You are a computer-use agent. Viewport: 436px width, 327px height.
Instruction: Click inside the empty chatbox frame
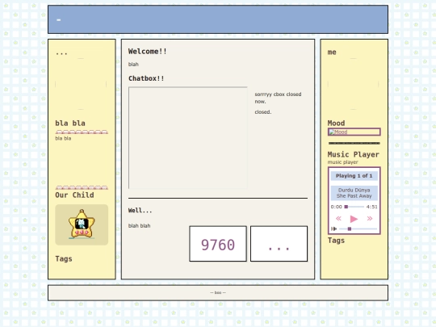point(187,137)
